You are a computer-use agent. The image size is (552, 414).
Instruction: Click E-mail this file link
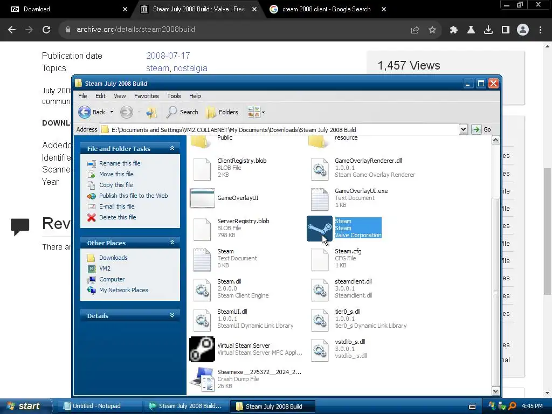click(x=116, y=206)
